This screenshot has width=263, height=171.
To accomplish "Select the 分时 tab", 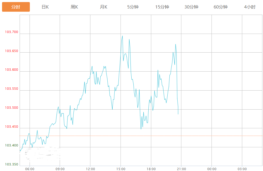I will [16, 7].
